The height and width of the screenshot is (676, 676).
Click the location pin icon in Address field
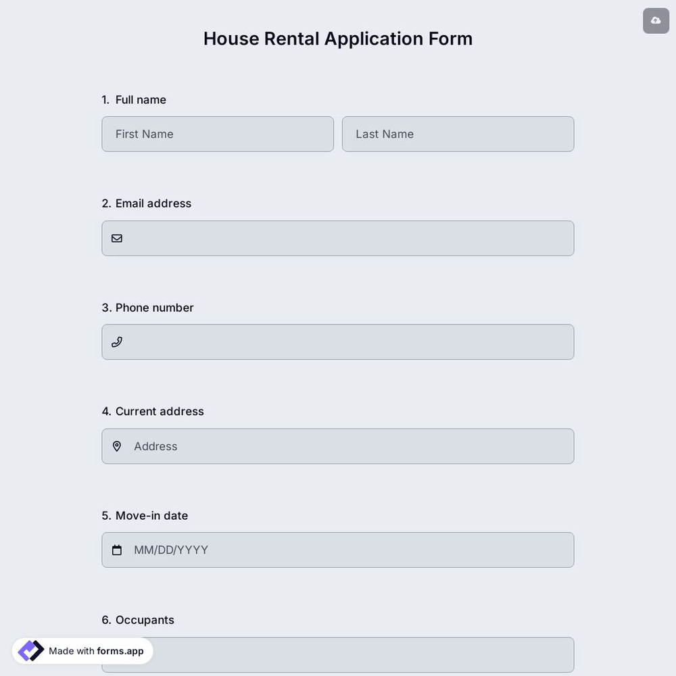116,446
